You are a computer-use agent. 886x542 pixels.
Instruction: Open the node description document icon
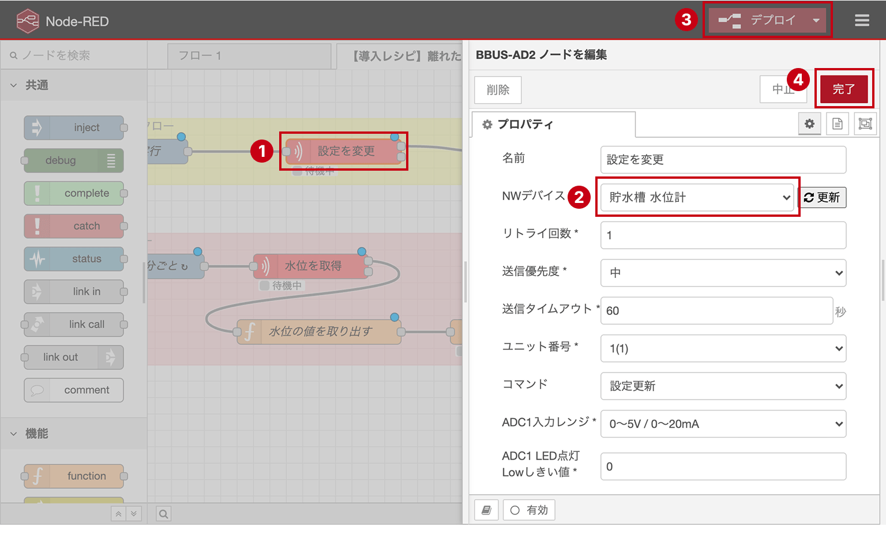point(838,123)
